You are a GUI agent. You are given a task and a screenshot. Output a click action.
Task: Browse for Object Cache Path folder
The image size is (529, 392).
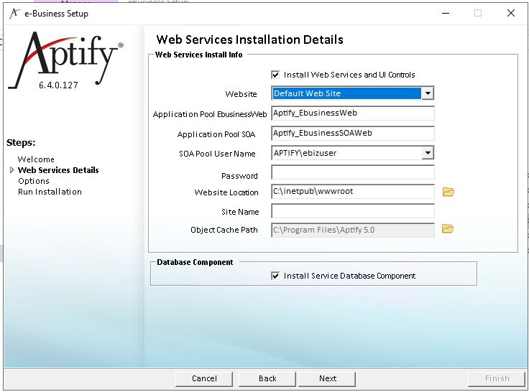click(x=448, y=228)
